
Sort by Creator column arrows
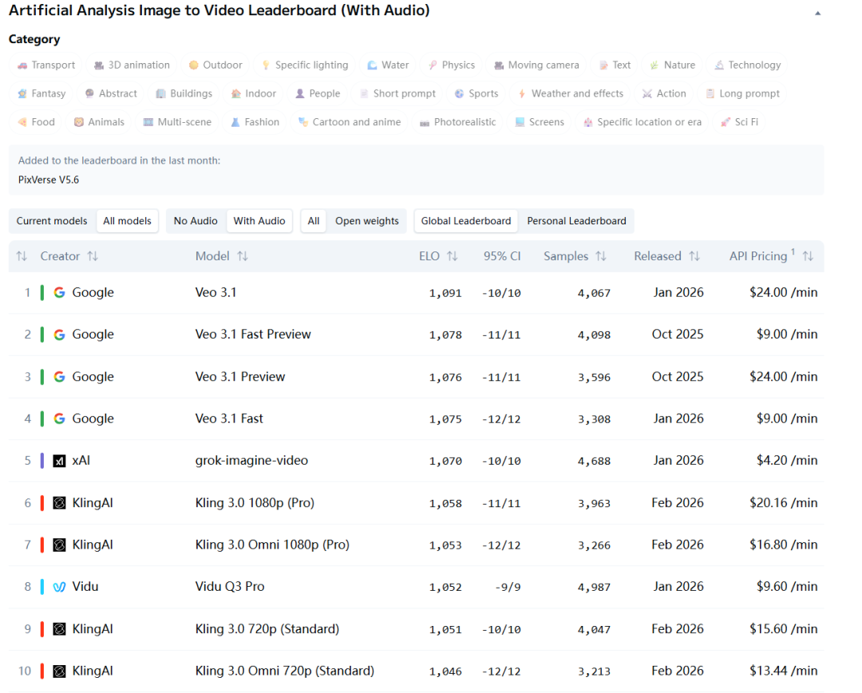(x=93, y=256)
